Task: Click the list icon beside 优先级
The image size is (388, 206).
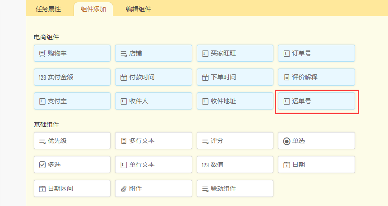Action: pos(42,141)
